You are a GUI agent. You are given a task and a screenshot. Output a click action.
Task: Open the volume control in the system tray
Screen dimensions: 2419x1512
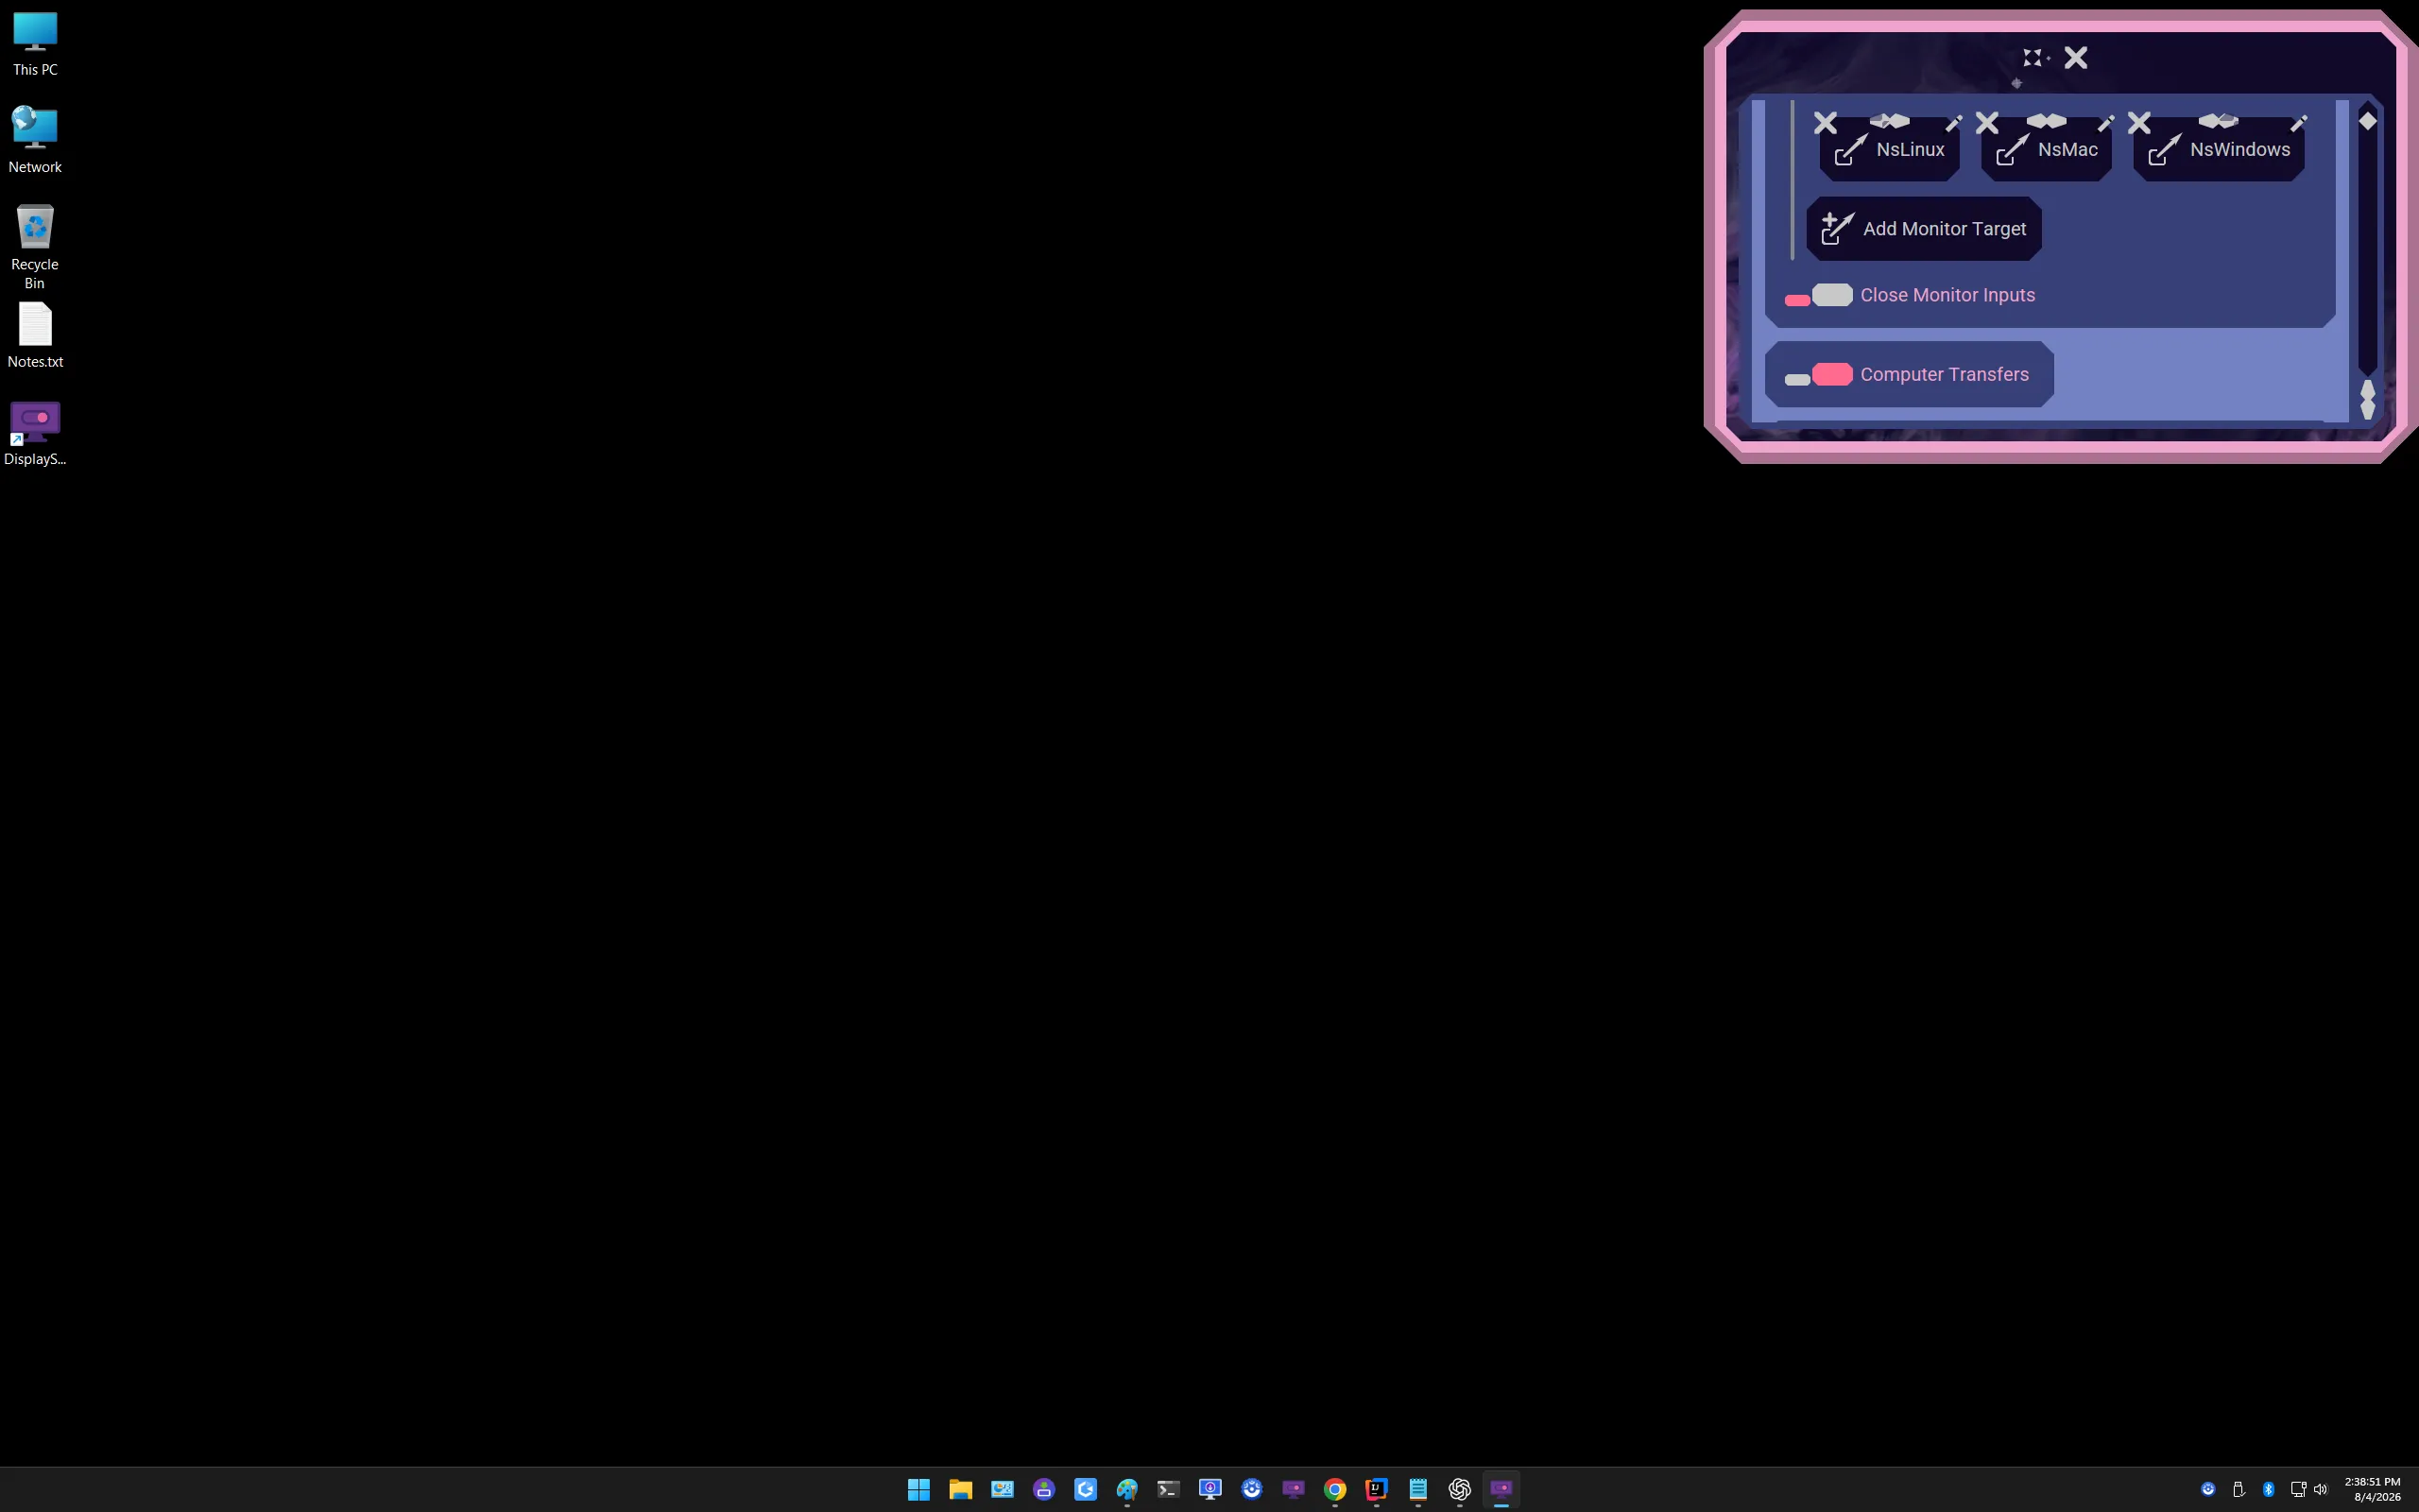point(2320,1489)
